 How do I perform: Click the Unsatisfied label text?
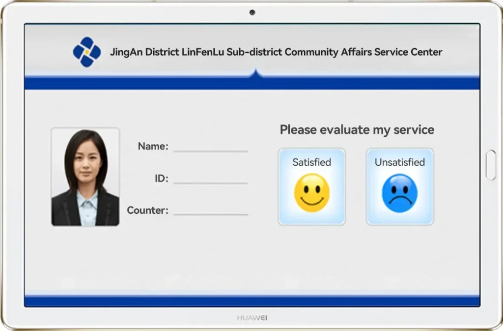point(399,162)
